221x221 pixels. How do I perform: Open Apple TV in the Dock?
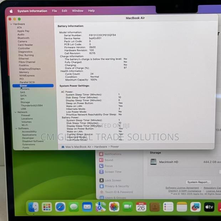(209, 207)
